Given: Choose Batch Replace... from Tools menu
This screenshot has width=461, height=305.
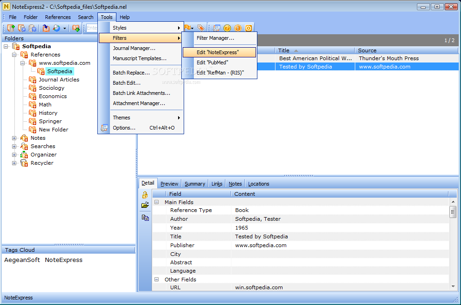Looking at the screenshot, I should click(141, 73).
